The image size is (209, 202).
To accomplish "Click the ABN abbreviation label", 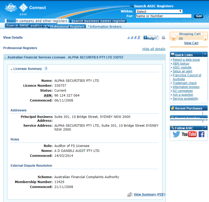I will 48,96.
